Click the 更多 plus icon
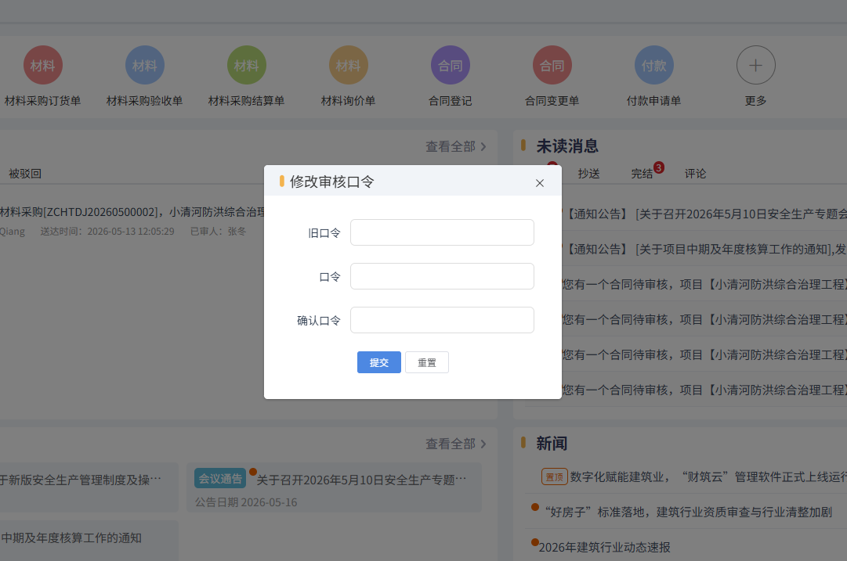The image size is (847, 561). 755,65
